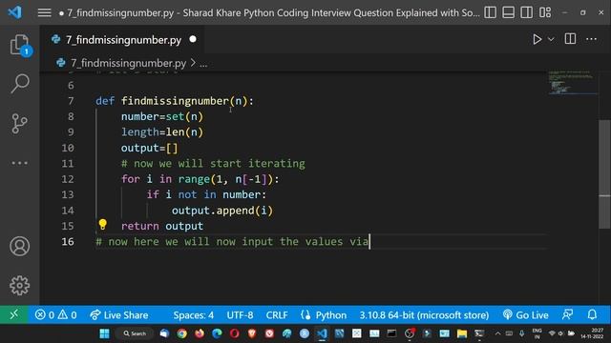The height and width of the screenshot is (343, 611).
Task: Open clock and date in taskbar
Action: pyautogui.click(x=592, y=333)
